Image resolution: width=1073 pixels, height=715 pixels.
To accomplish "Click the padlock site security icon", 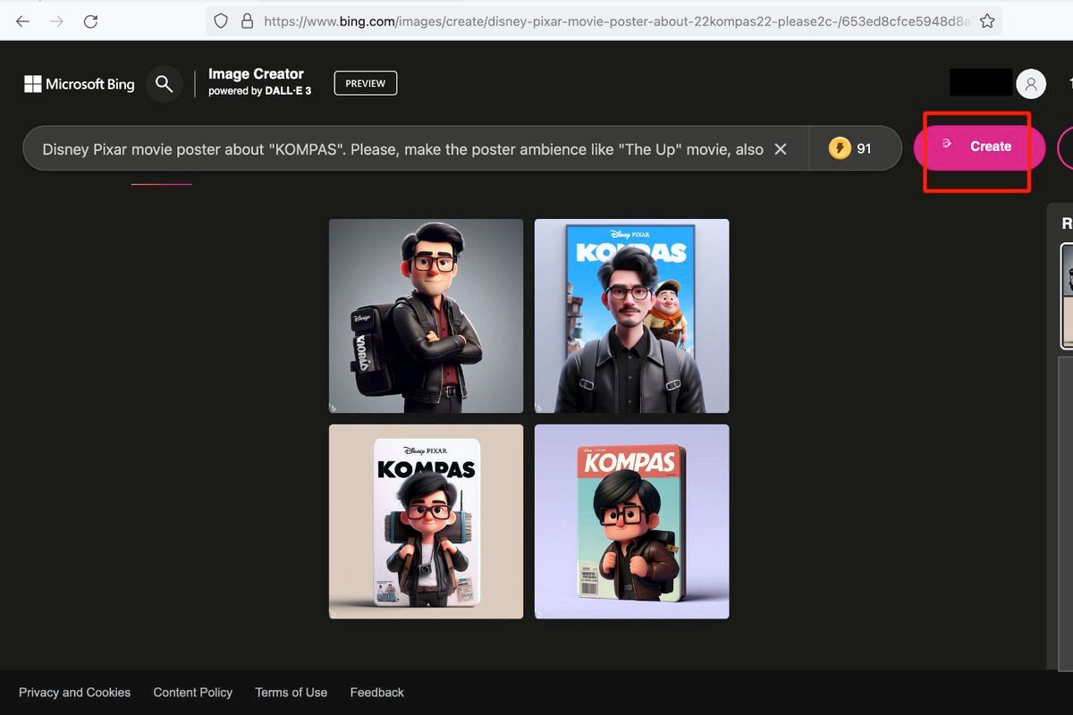I will point(248,21).
